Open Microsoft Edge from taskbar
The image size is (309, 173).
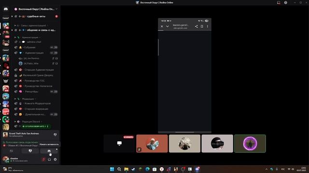pos(147,169)
